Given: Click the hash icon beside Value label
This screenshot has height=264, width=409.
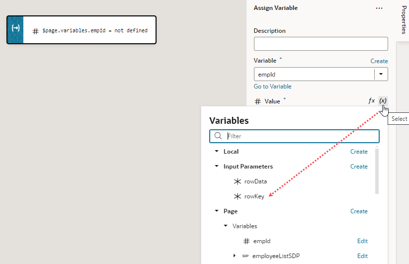Looking at the screenshot, I should coord(257,101).
